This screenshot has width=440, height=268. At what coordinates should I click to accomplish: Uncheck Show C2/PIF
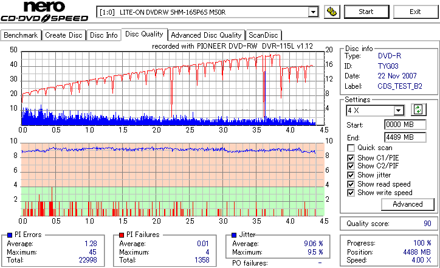pyautogui.click(x=351, y=166)
